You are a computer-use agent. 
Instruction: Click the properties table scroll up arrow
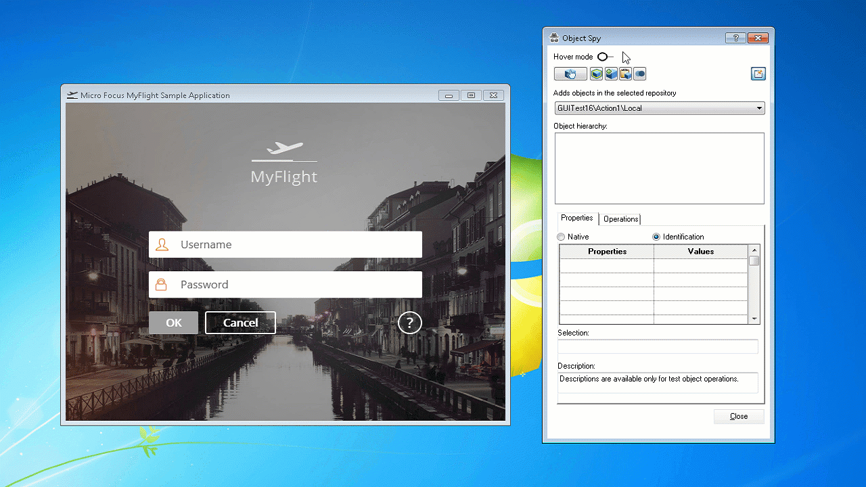point(754,250)
